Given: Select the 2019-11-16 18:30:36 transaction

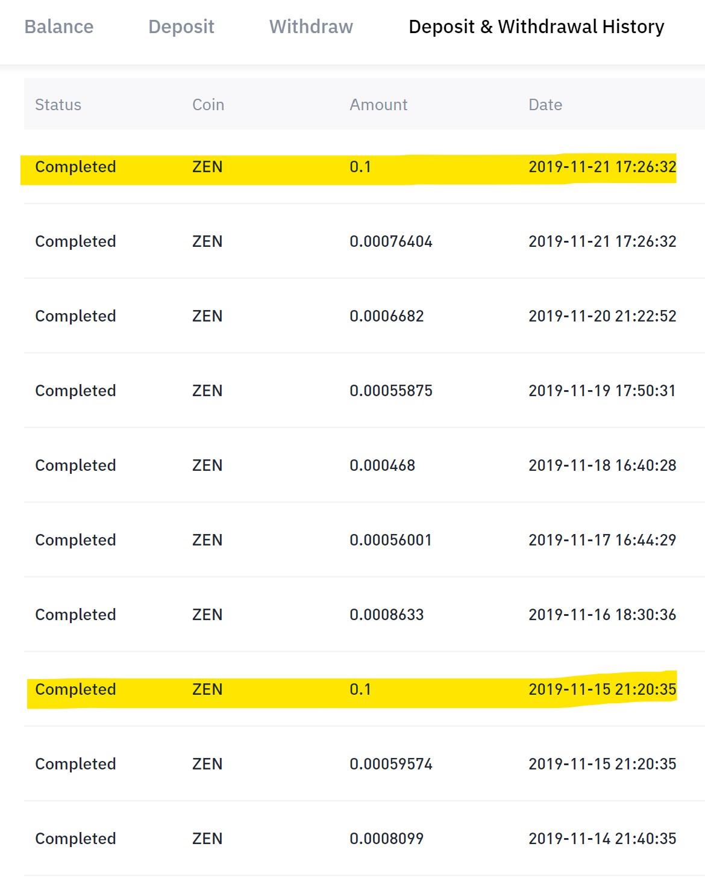Looking at the screenshot, I should [x=602, y=615].
